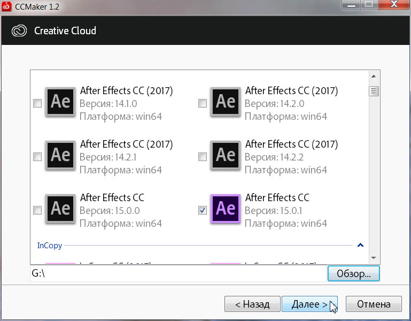Click the scrollbar down arrow

pyautogui.click(x=374, y=258)
